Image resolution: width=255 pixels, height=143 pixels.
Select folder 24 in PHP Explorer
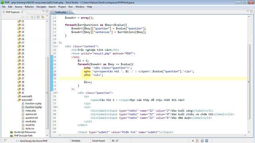pyautogui.click(x=21, y=68)
